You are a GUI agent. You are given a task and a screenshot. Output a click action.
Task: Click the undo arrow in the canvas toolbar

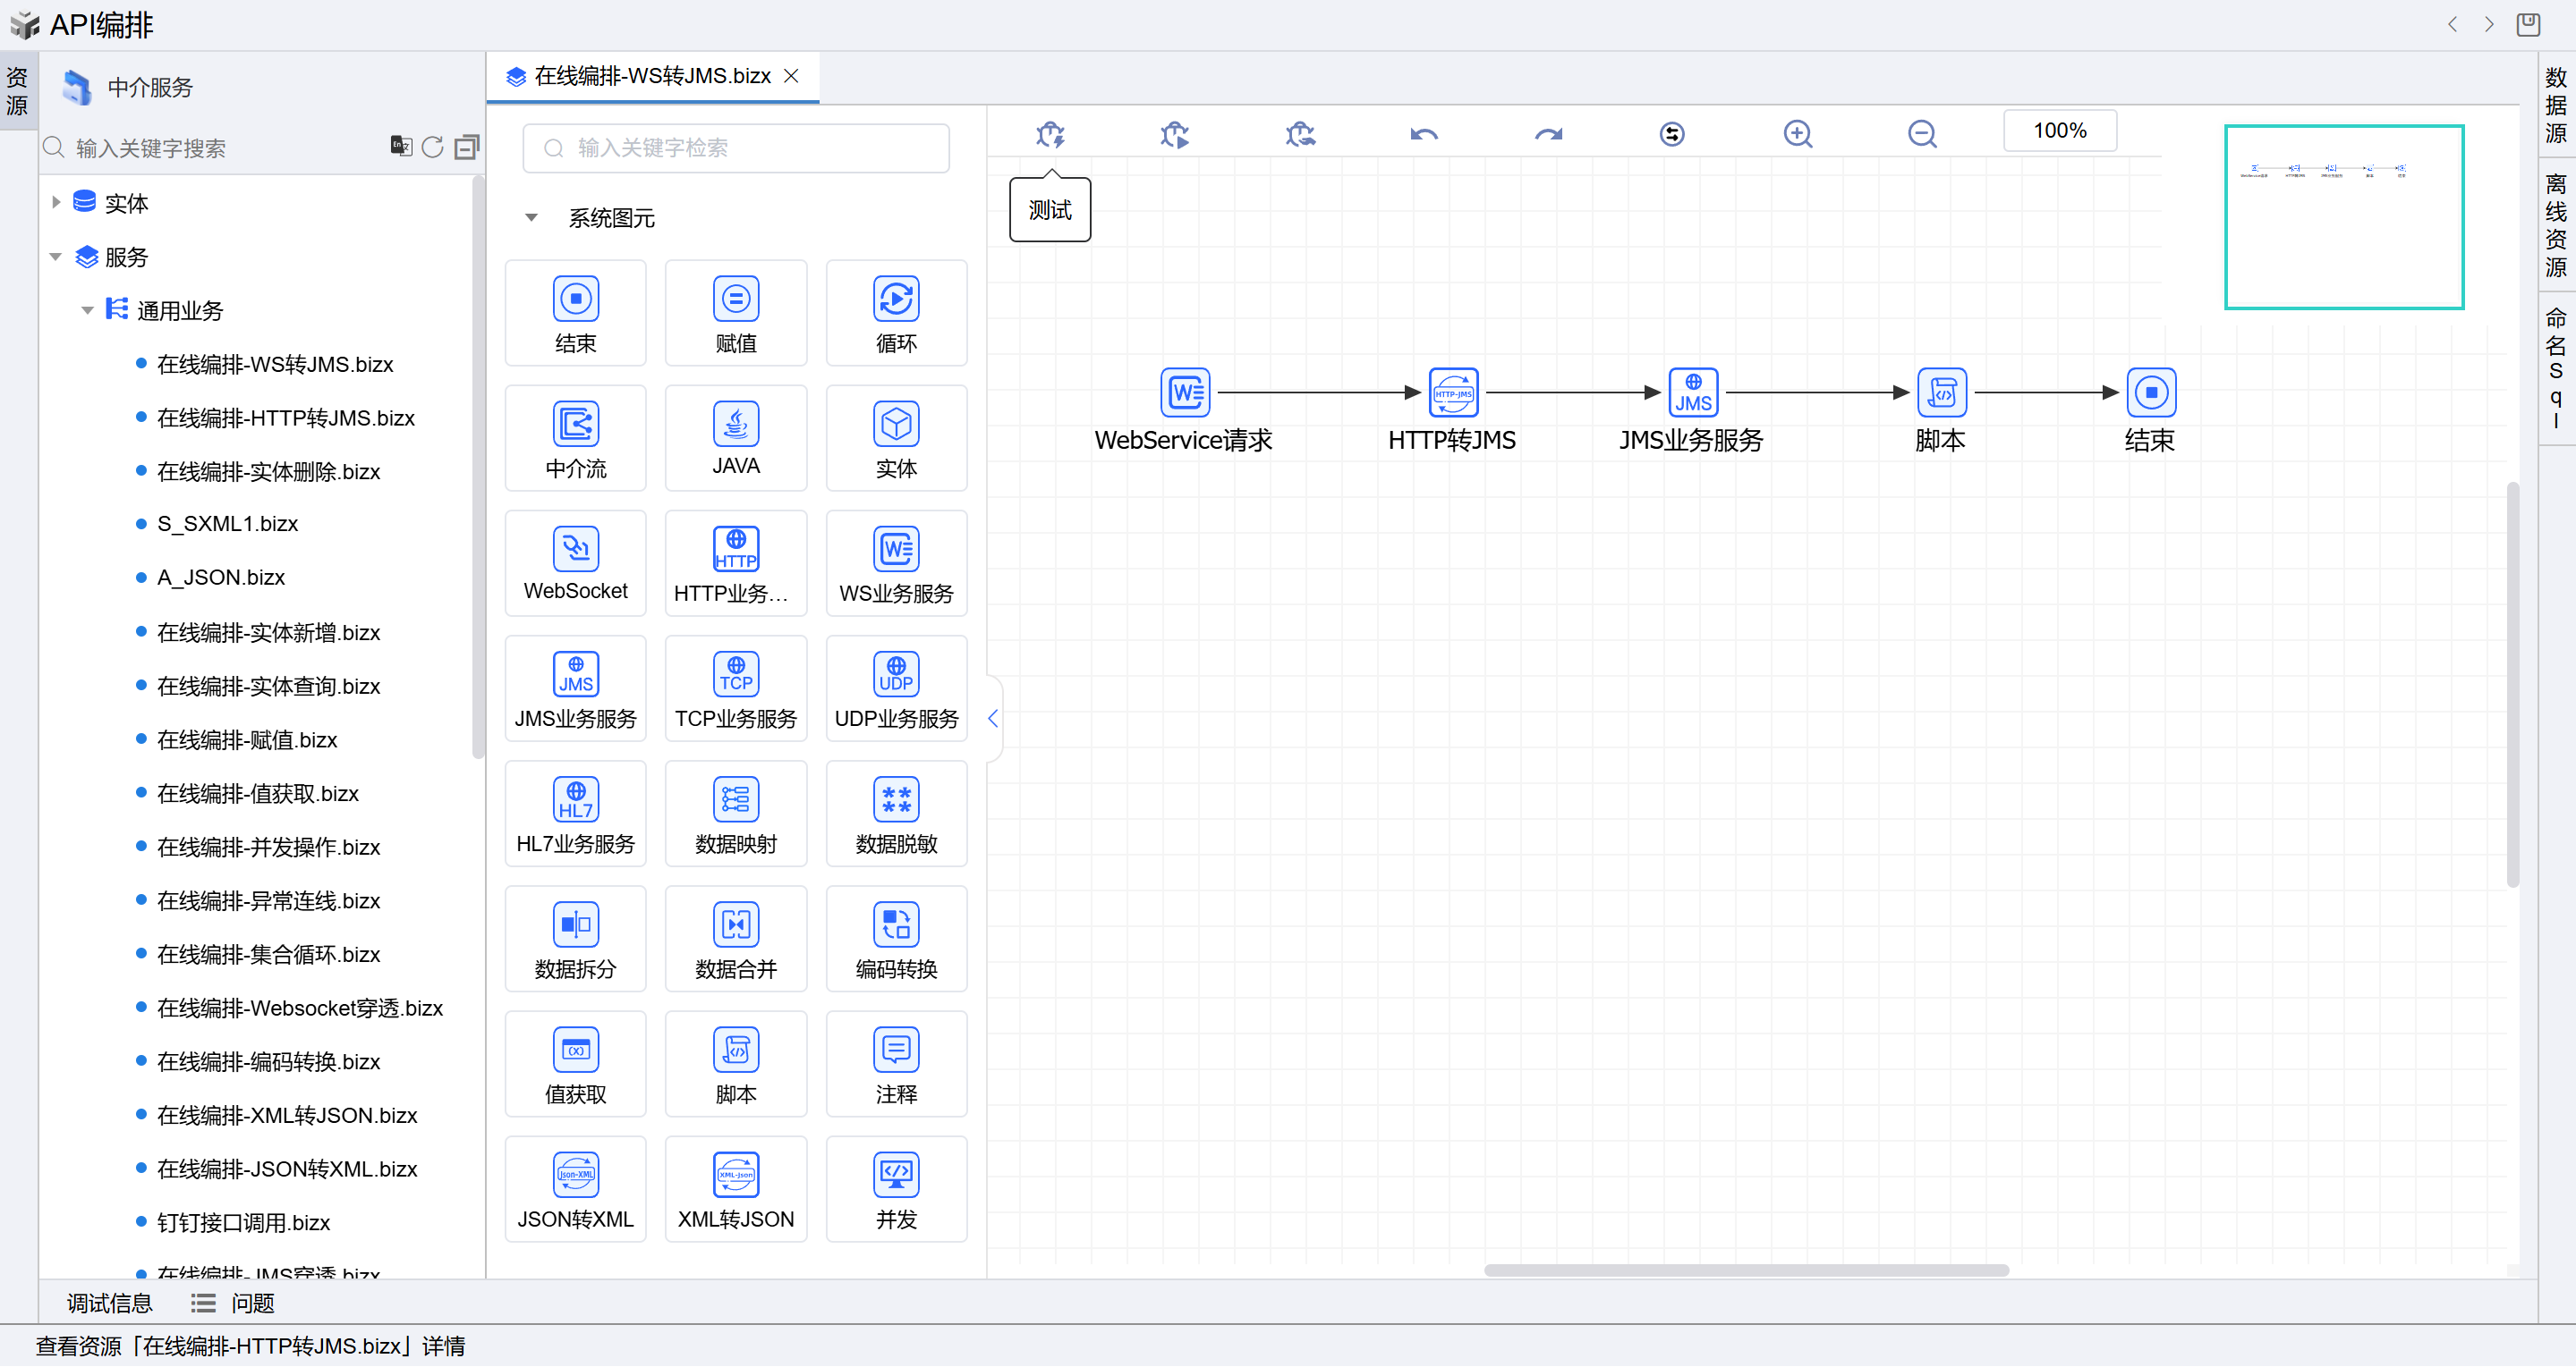click(1424, 134)
